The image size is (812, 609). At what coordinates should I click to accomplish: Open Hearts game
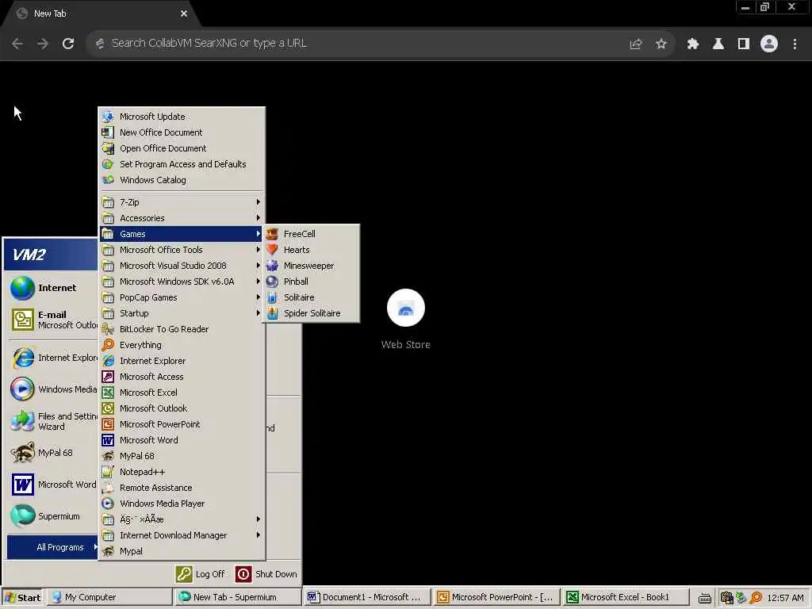click(x=311, y=250)
